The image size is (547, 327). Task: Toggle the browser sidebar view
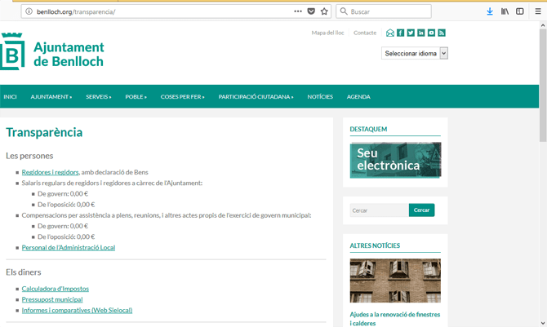[x=520, y=11]
